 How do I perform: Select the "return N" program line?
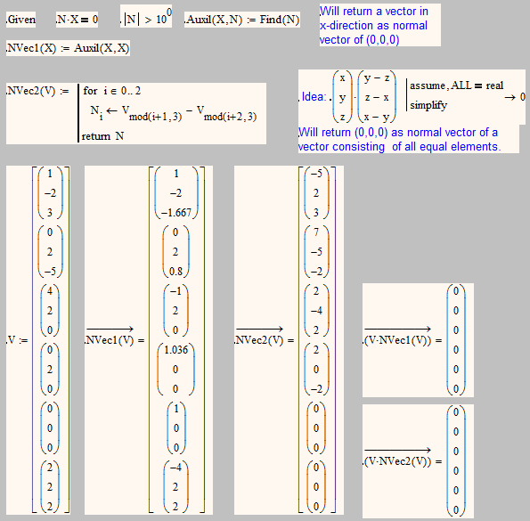point(102,136)
